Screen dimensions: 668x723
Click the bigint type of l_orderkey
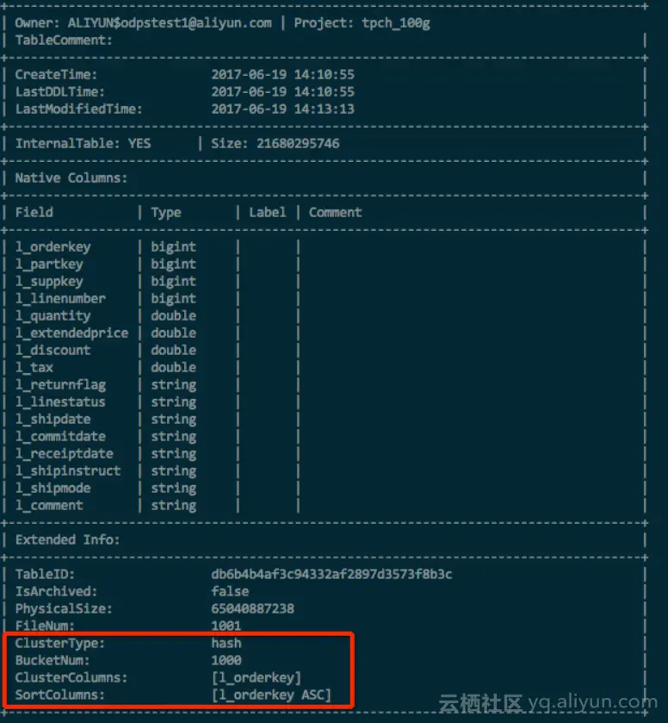(174, 246)
